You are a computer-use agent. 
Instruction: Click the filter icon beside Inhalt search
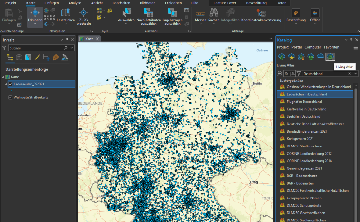pos(4,48)
